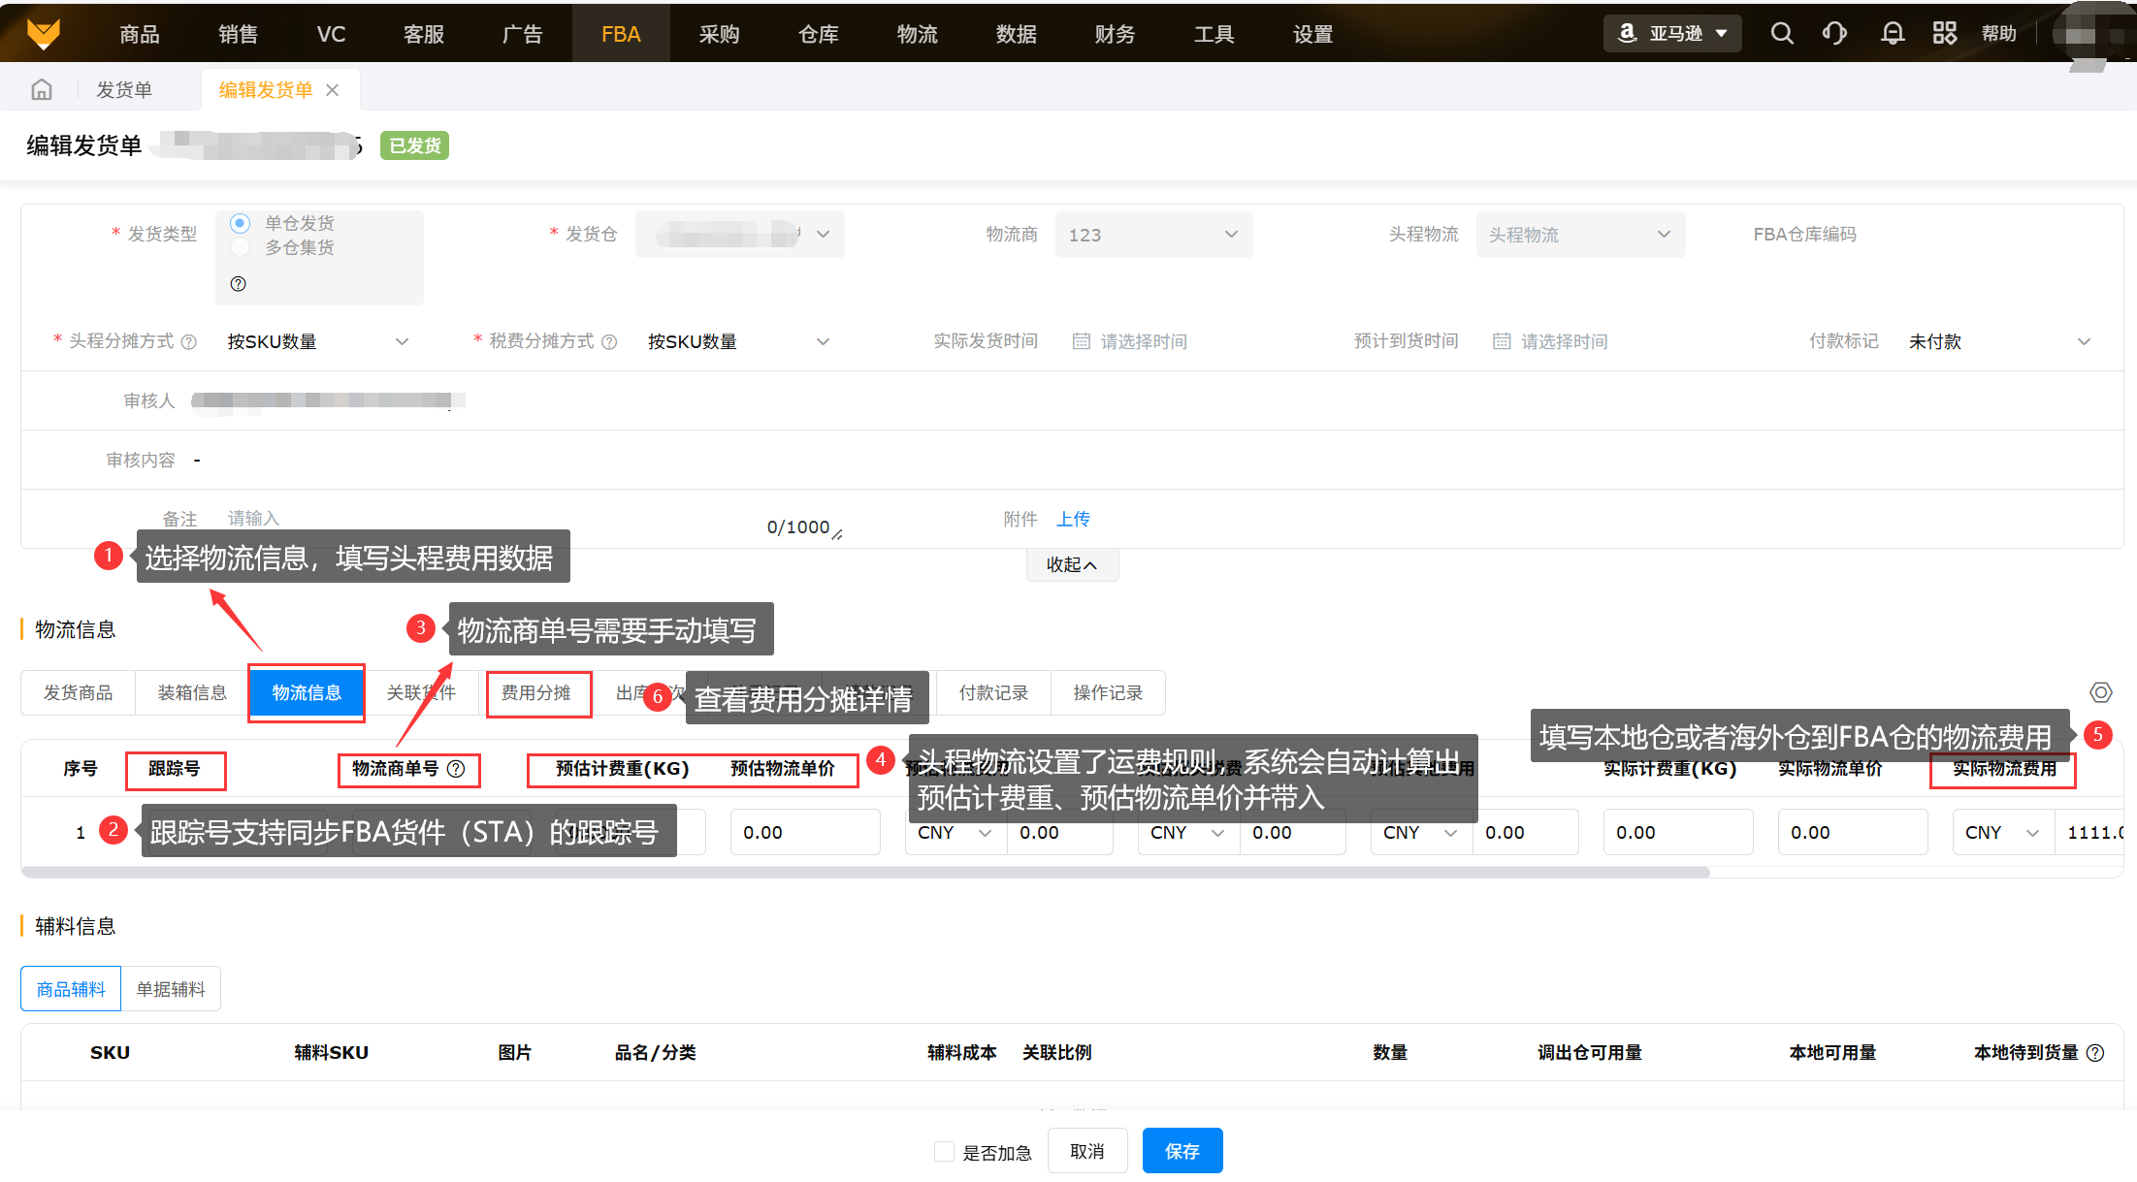This screenshot has width=2137, height=1182.
Task: Click the search magnifier icon
Action: [1781, 34]
